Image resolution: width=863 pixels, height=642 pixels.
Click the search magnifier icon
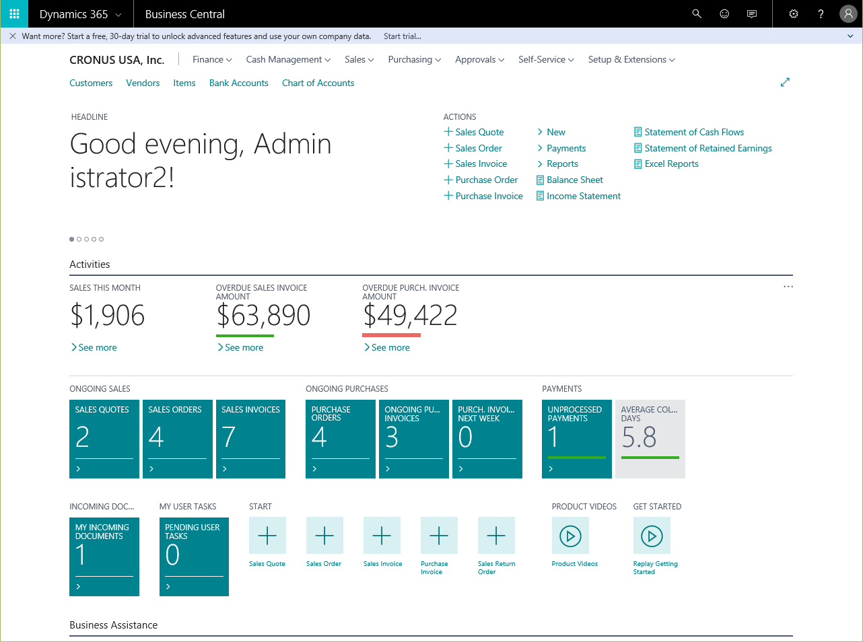pos(697,13)
